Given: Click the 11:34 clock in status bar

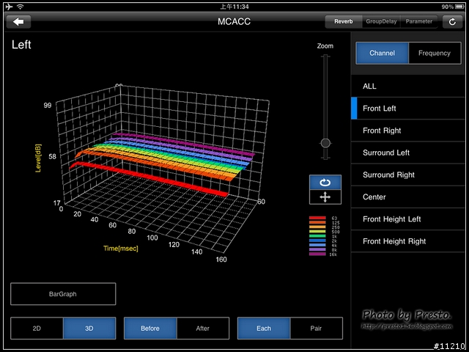Looking at the screenshot, I should click(x=234, y=7).
